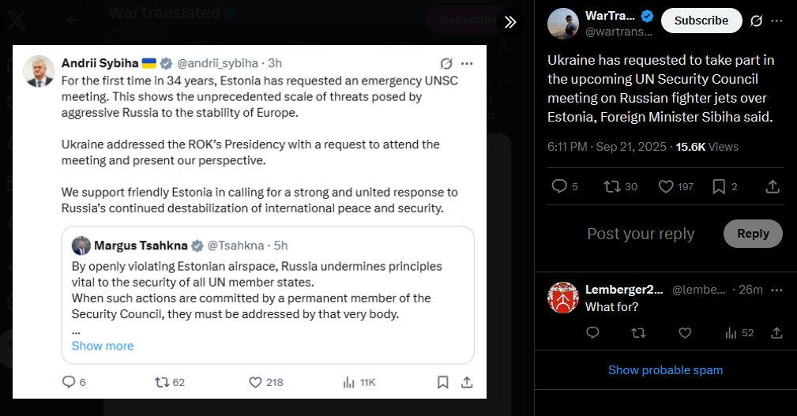The height and width of the screenshot is (416, 797).
Task: Repost the Lemberger2 reply
Action: pyautogui.click(x=638, y=332)
